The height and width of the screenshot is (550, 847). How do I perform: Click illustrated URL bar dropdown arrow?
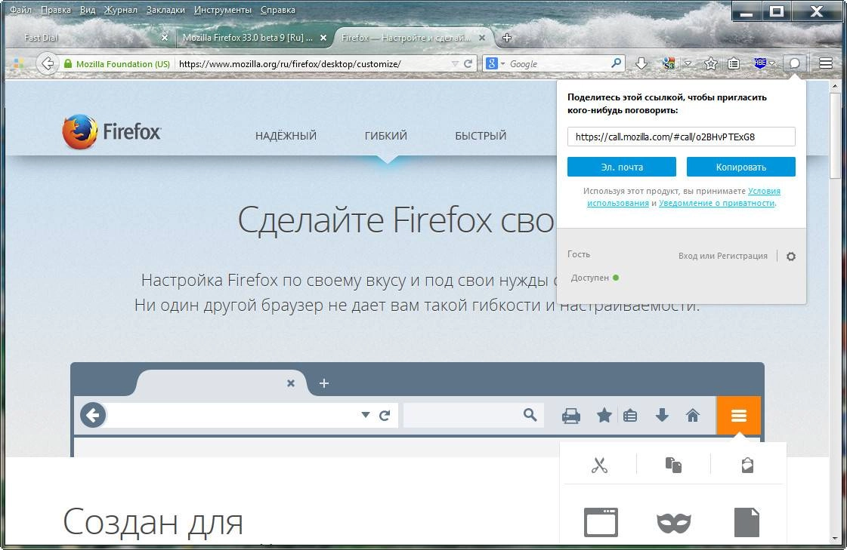pos(366,415)
